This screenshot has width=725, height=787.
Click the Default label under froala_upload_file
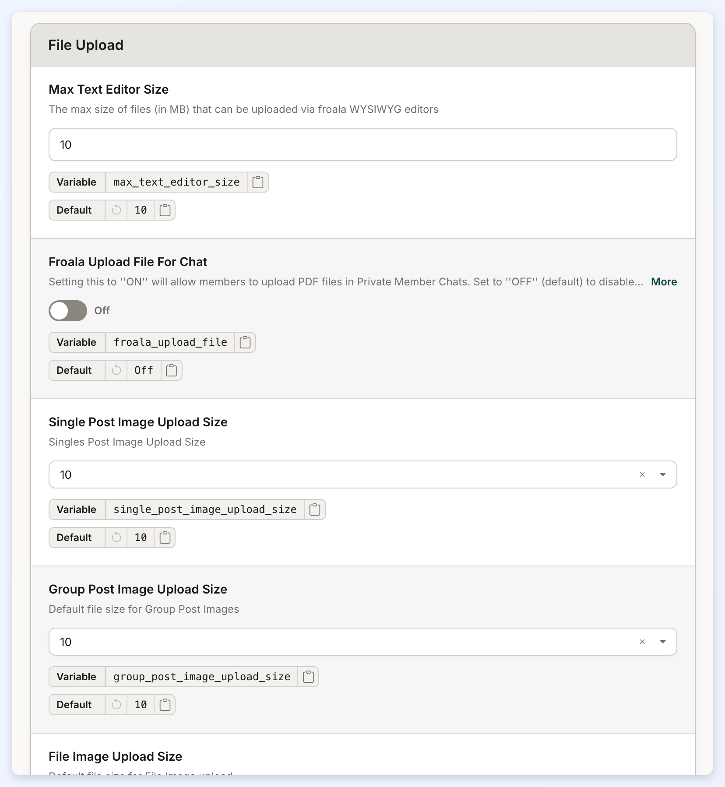coord(74,370)
